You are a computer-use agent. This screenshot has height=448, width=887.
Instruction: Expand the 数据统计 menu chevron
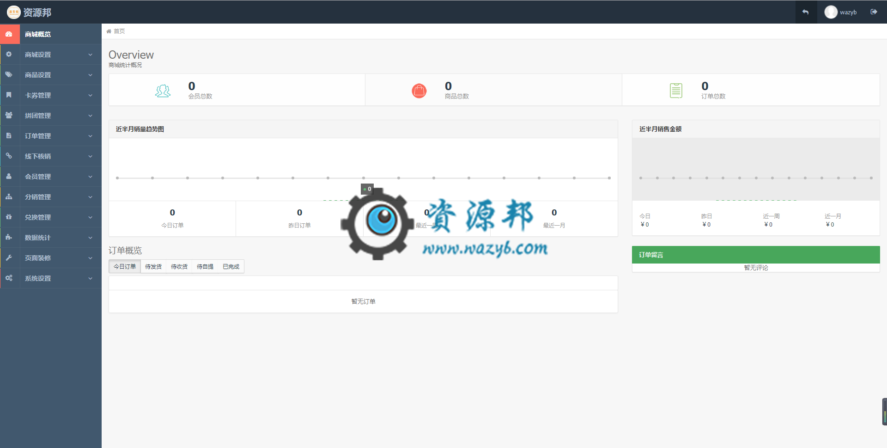point(90,238)
